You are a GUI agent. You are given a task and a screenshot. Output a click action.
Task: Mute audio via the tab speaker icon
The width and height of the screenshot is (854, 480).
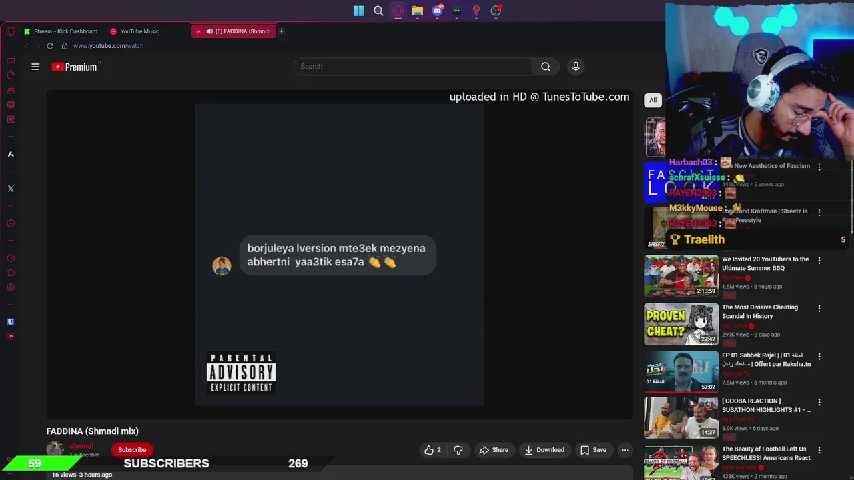click(x=209, y=31)
